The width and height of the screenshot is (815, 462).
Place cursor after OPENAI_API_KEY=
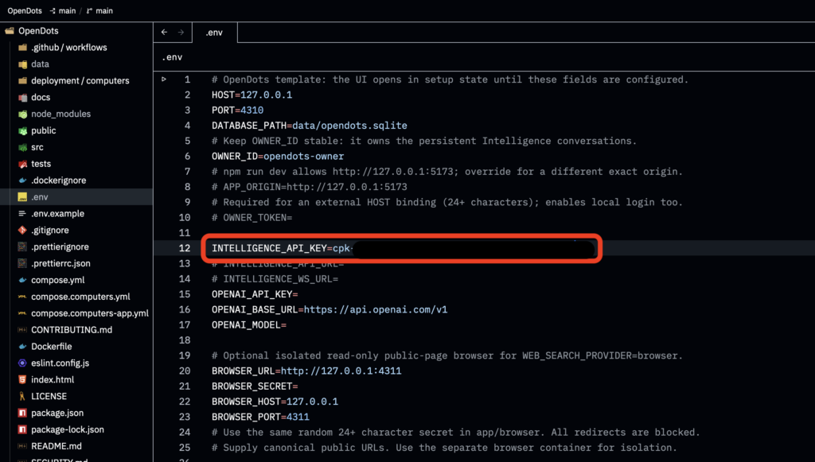tap(298, 294)
